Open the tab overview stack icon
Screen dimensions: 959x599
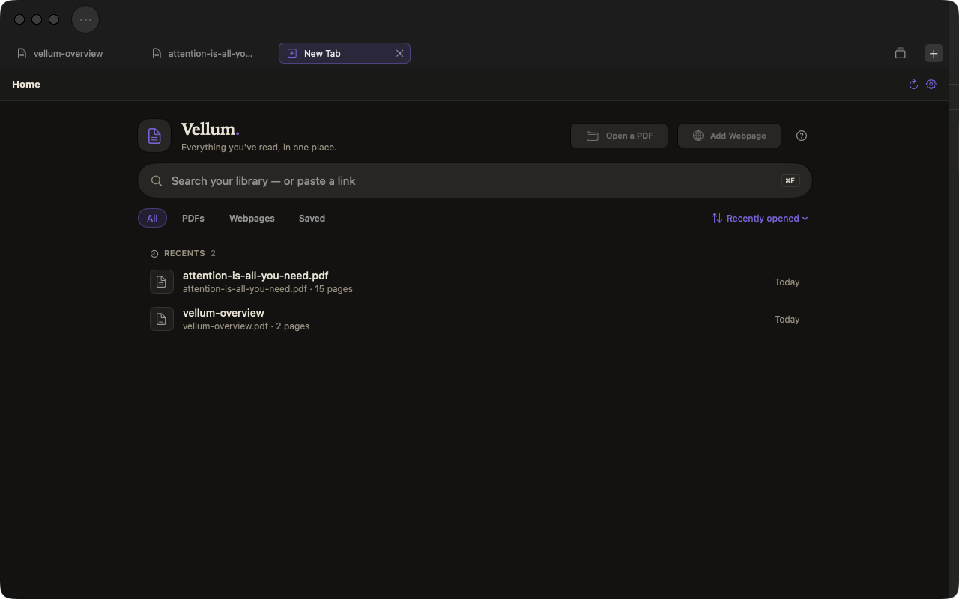pyautogui.click(x=901, y=53)
